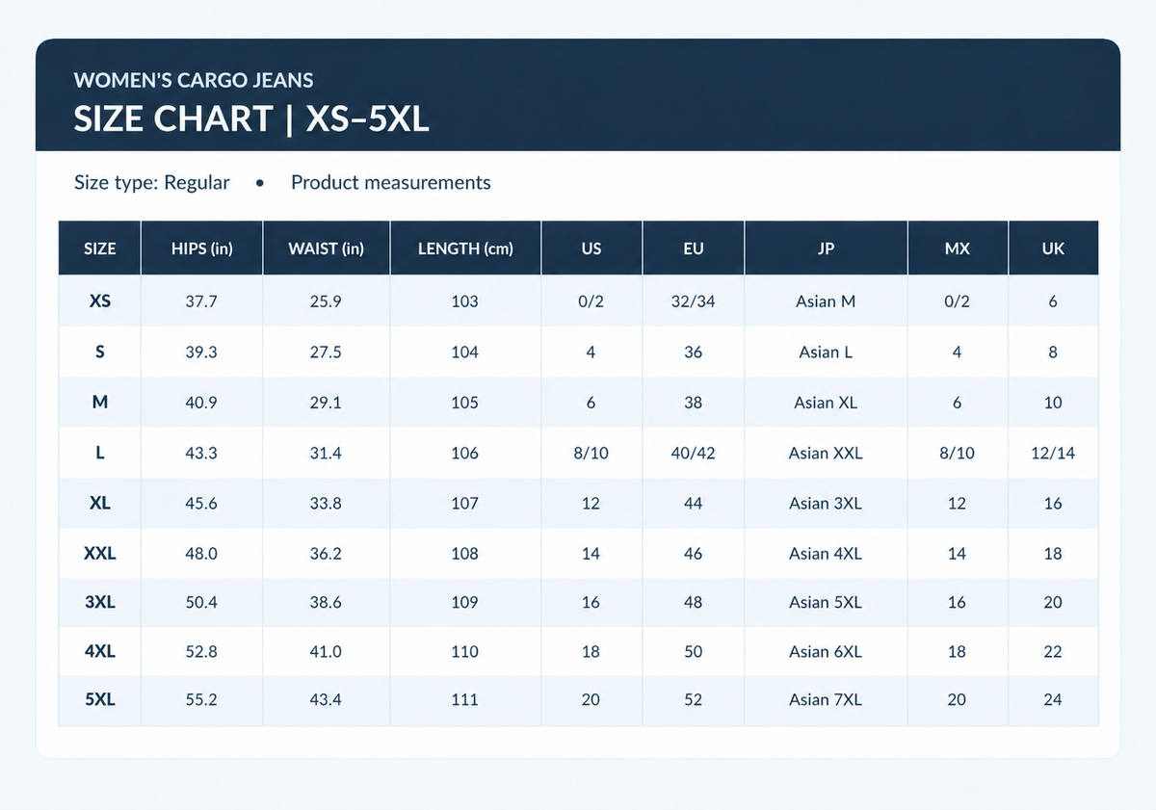
Task: Select the UK column header
Action: (x=1053, y=248)
